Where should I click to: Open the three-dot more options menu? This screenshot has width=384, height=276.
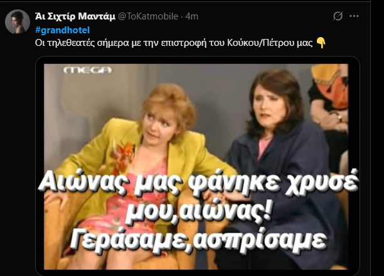point(354,16)
